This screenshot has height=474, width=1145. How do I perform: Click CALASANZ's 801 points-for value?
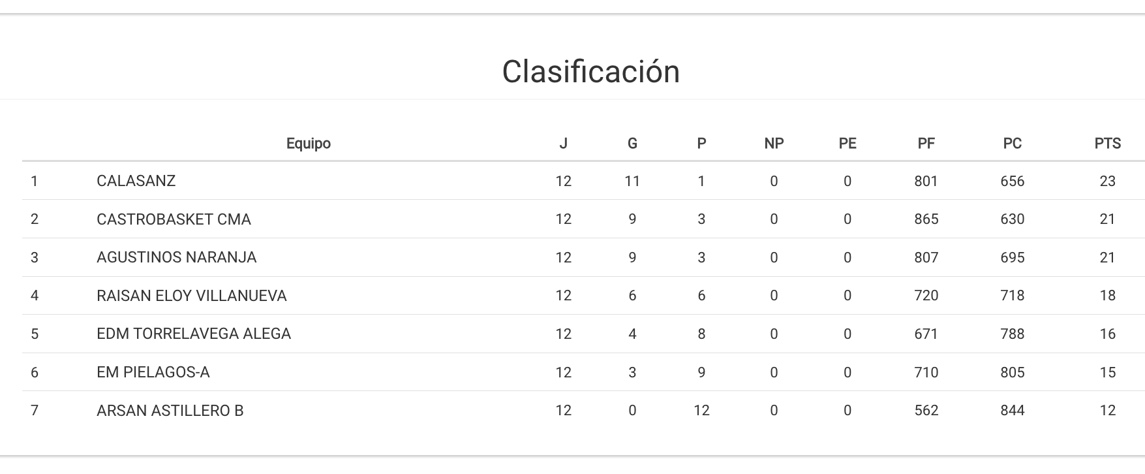coord(926,181)
